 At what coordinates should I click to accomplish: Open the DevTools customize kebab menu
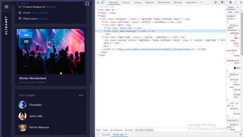[235, 2]
